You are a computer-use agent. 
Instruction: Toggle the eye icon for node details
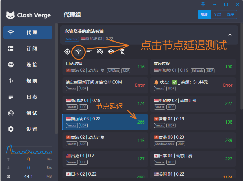tap(111, 52)
